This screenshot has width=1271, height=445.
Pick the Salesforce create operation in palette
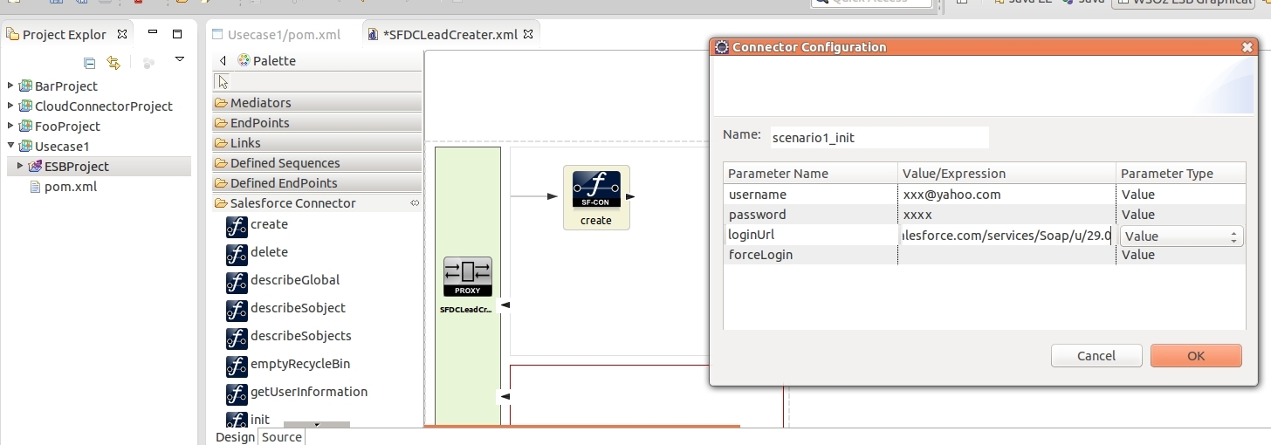(x=268, y=225)
